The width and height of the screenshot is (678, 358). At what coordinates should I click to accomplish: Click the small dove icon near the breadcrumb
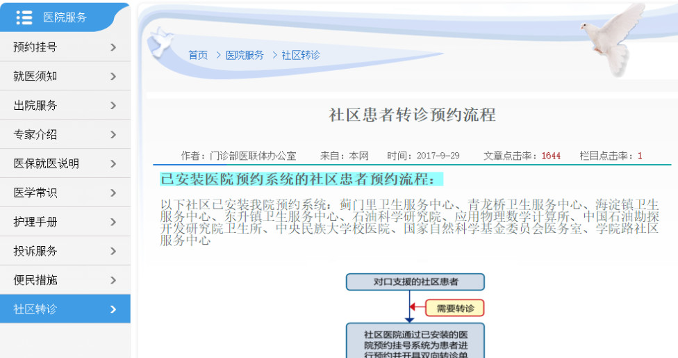click(x=160, y=42)
